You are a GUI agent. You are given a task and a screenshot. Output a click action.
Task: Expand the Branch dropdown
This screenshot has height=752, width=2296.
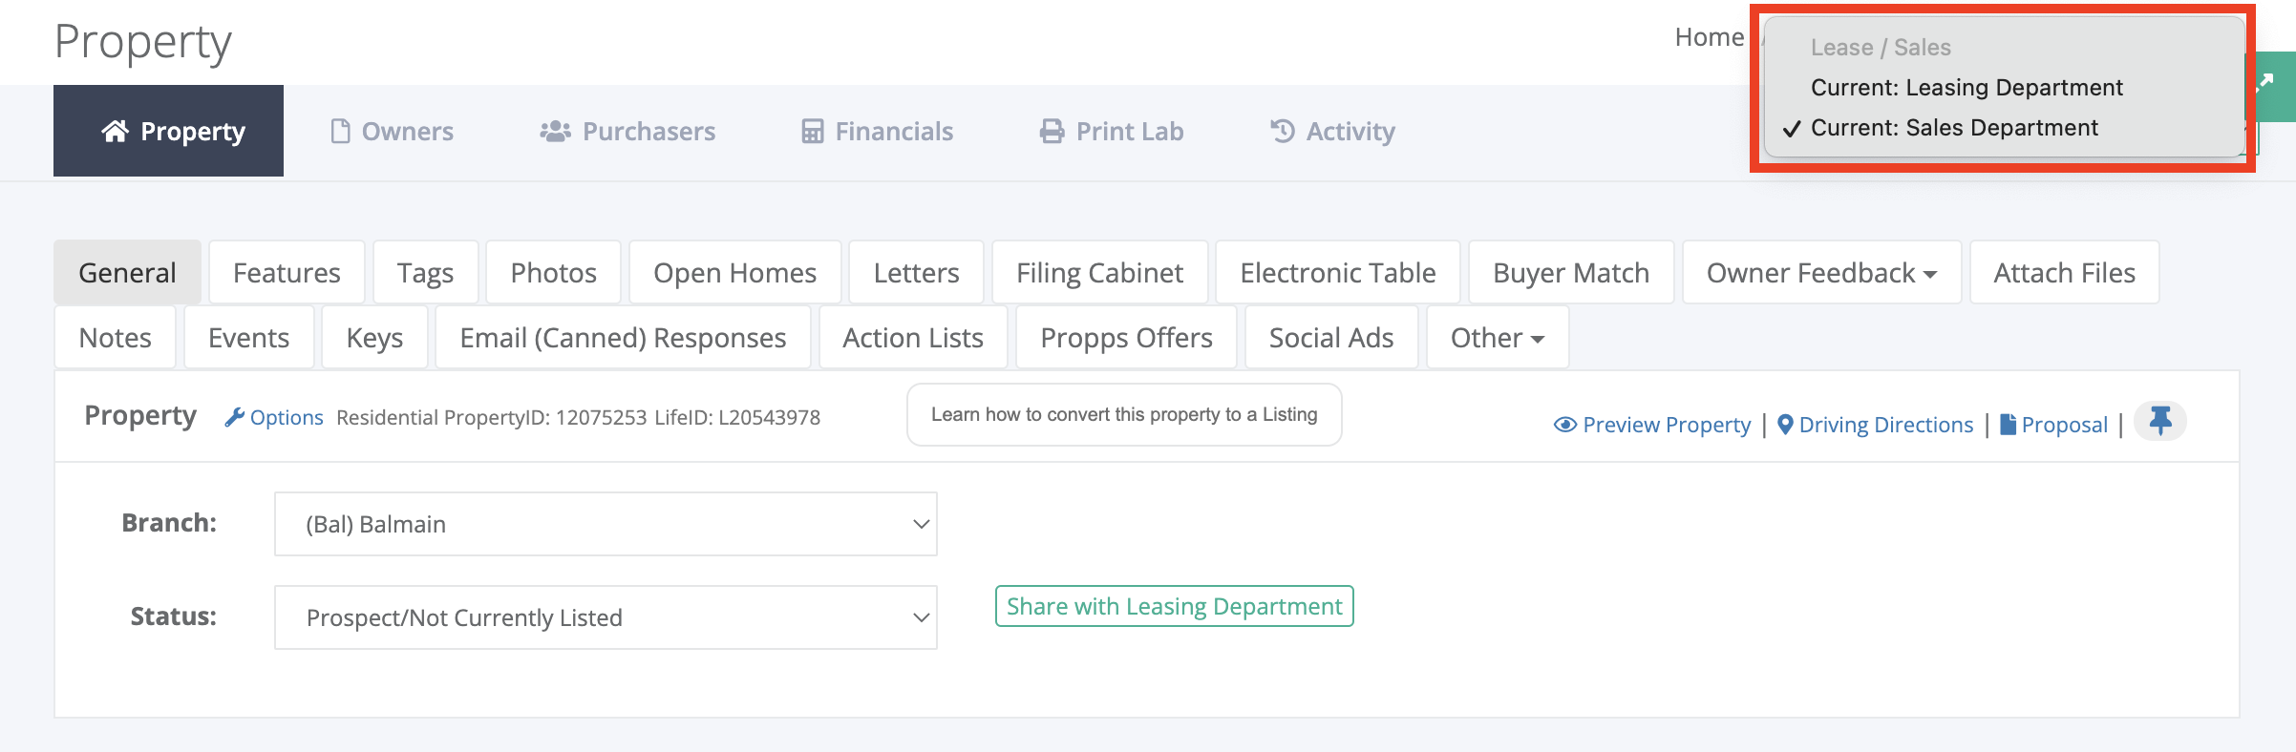pos(606,524)
